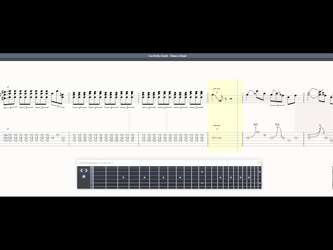
Task: Click the Tobacco Road title bar
Action: point(166,56)
